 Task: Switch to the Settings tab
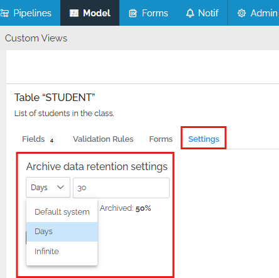point(204,139)
